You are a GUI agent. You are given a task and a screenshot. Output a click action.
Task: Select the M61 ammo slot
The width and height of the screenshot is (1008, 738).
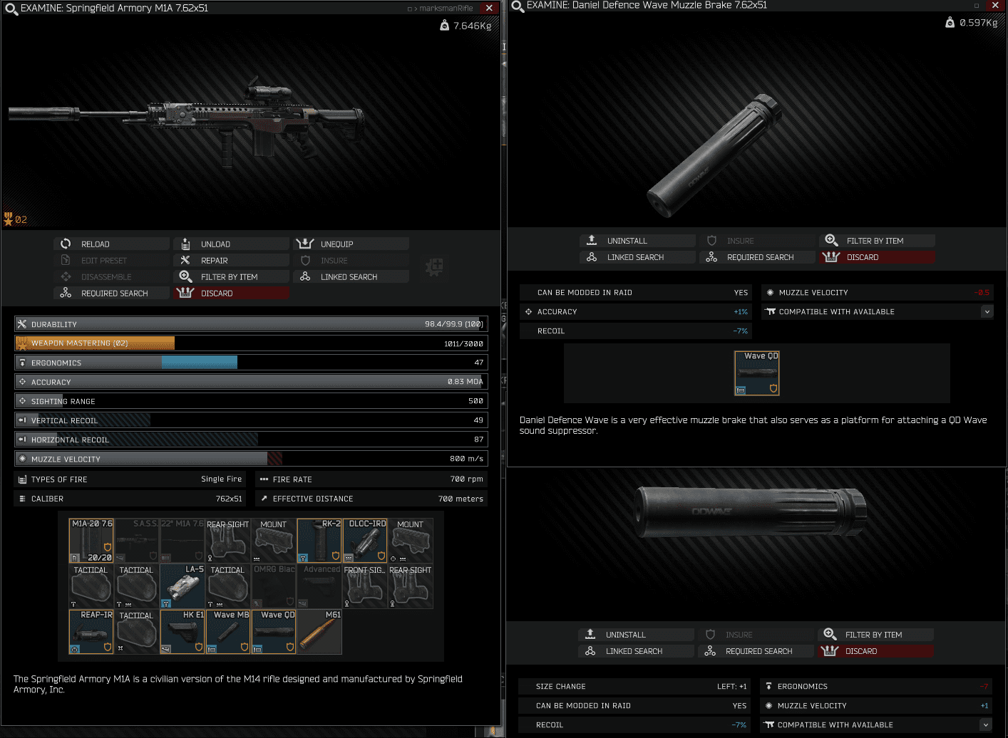(x=319, y=632)
